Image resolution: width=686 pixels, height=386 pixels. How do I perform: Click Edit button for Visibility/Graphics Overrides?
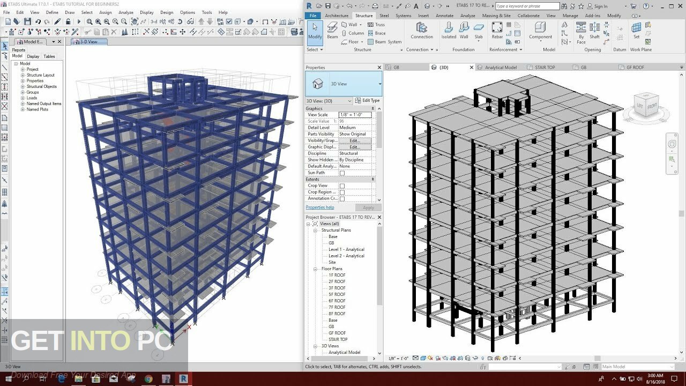click(354, 140)
